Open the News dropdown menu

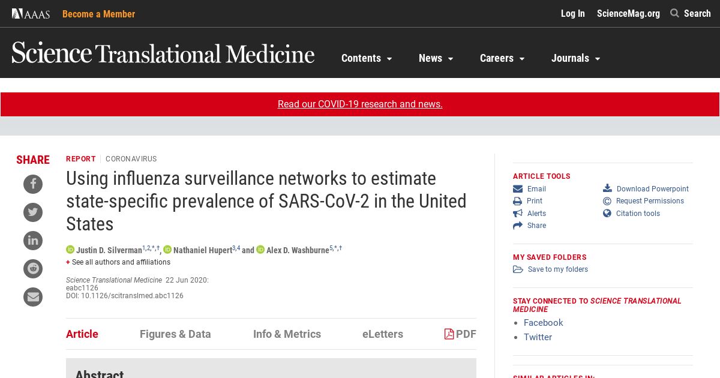coord(436,58)
